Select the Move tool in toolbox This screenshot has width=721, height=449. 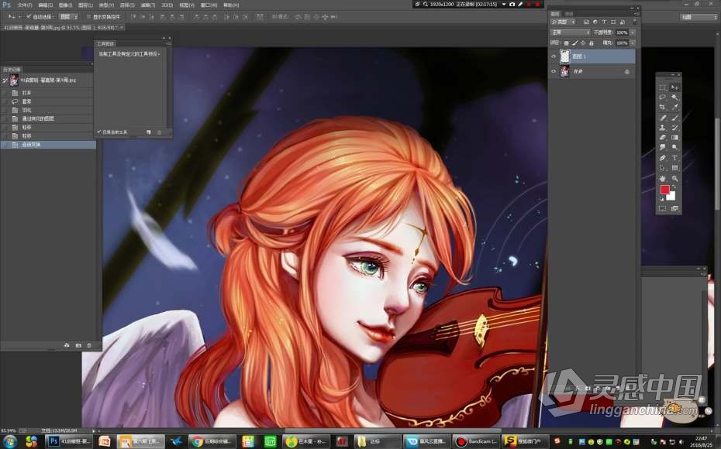pos(674,87)
